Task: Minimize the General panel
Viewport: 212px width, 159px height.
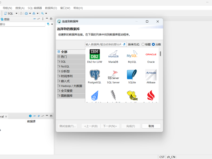Action: [47, 116]
